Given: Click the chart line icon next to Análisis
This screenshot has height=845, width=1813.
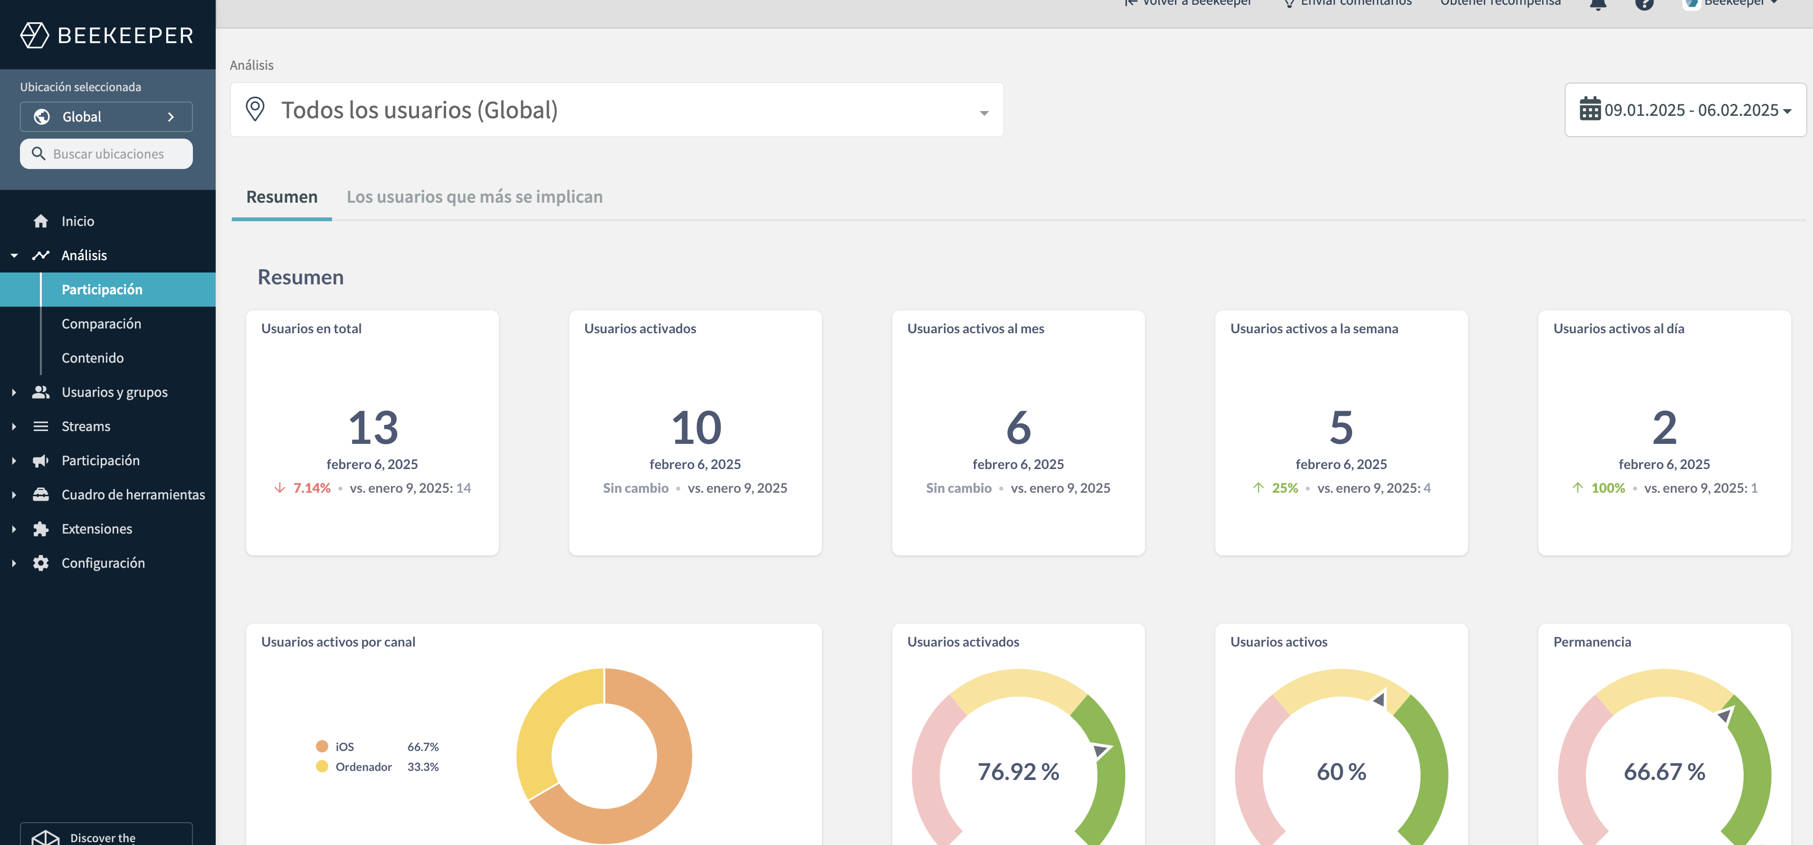Looking at the screenshot, I should pyautogui.click(x=41, y=255).
